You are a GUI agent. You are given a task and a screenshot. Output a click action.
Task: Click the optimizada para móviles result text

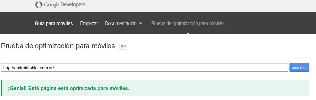101,89
